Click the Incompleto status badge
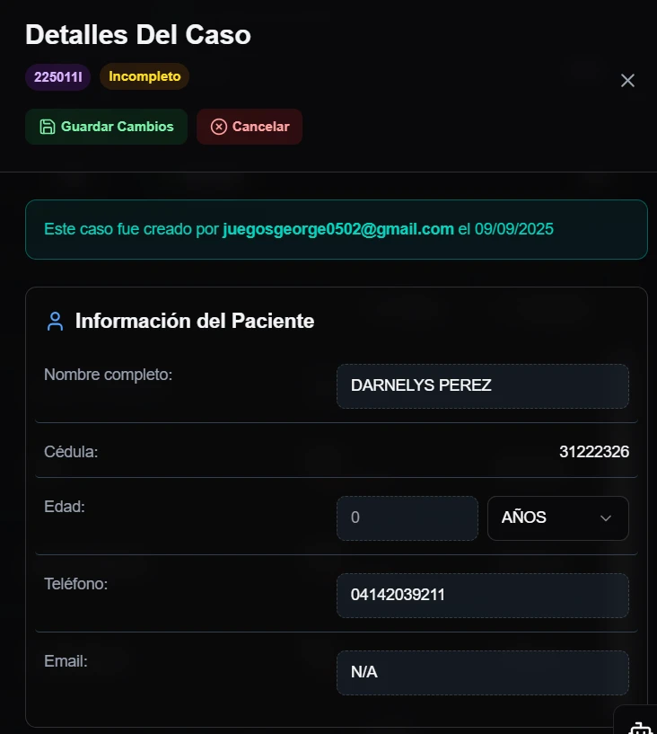Screen dimensions: 657x734 tap(145, 76)
